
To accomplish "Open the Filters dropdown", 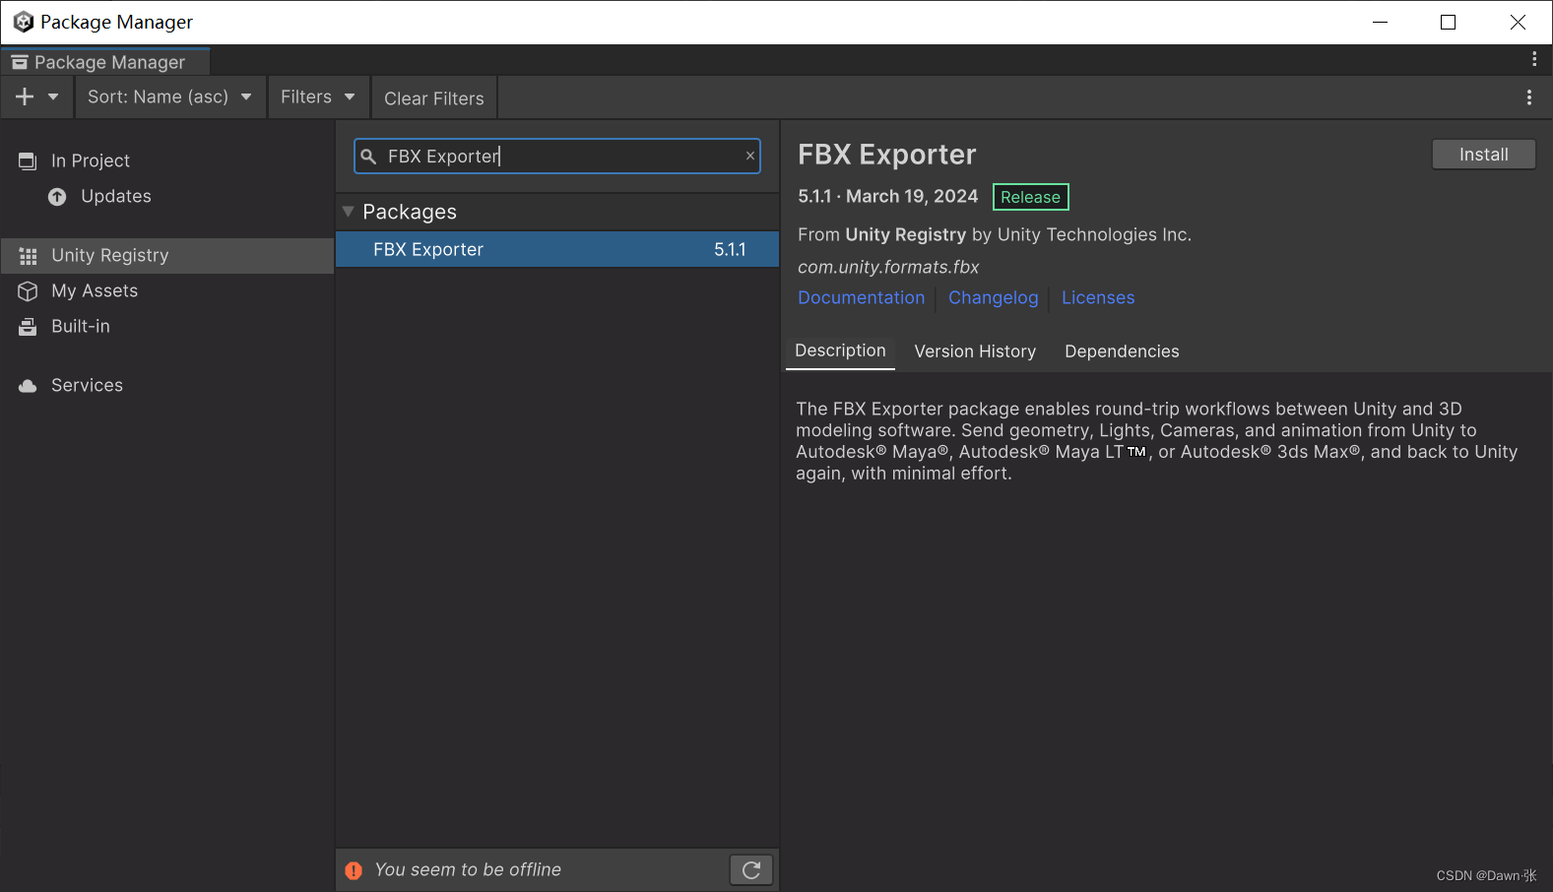I will click(x=317, y=96).
